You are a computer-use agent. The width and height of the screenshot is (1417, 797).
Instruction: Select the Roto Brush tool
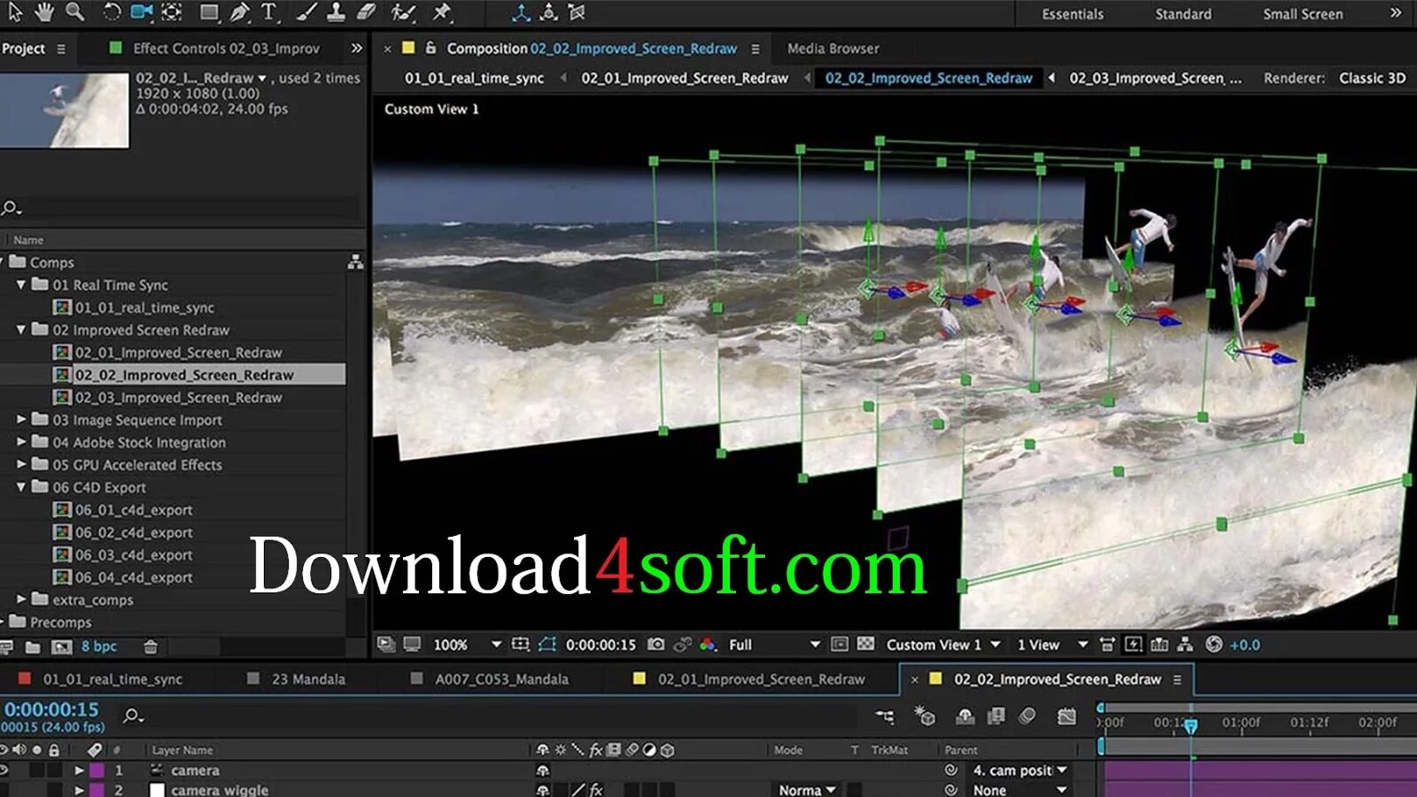point(404,12)
